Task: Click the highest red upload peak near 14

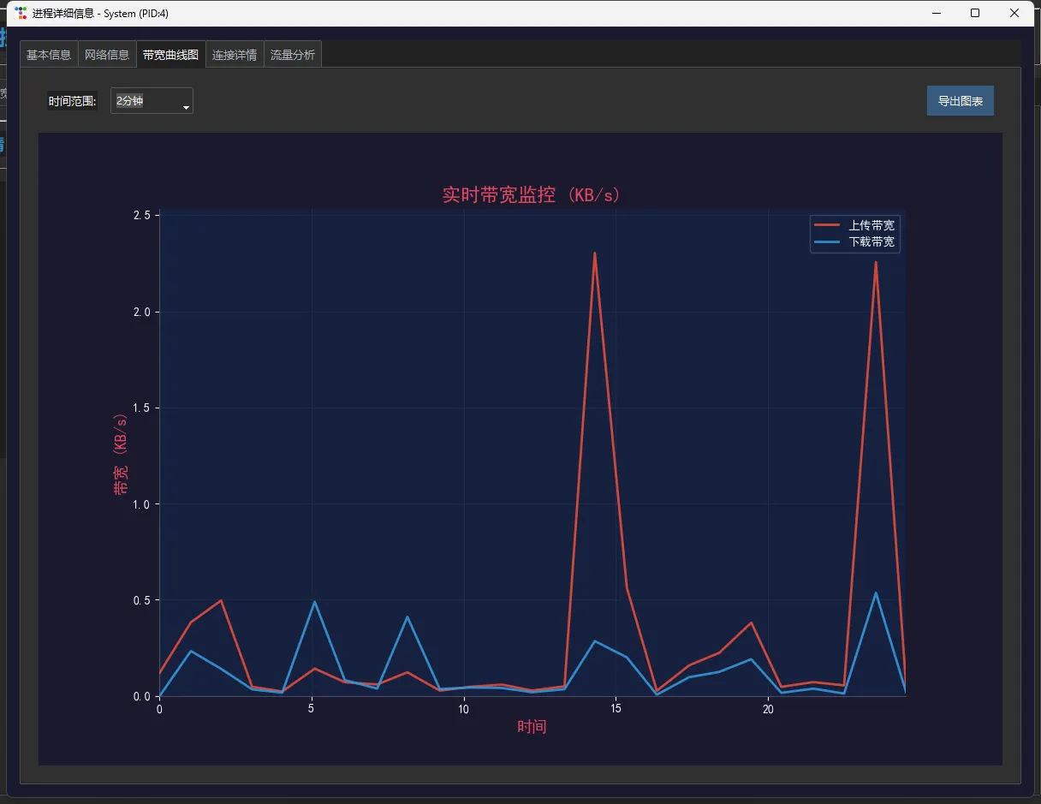Action: coord(594,253)
